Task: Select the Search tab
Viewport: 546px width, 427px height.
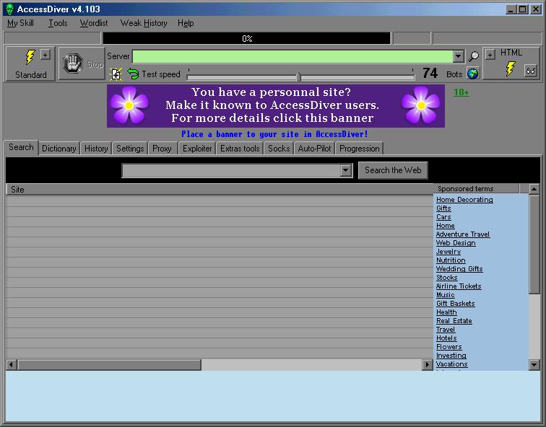Action: coord(21,147)
